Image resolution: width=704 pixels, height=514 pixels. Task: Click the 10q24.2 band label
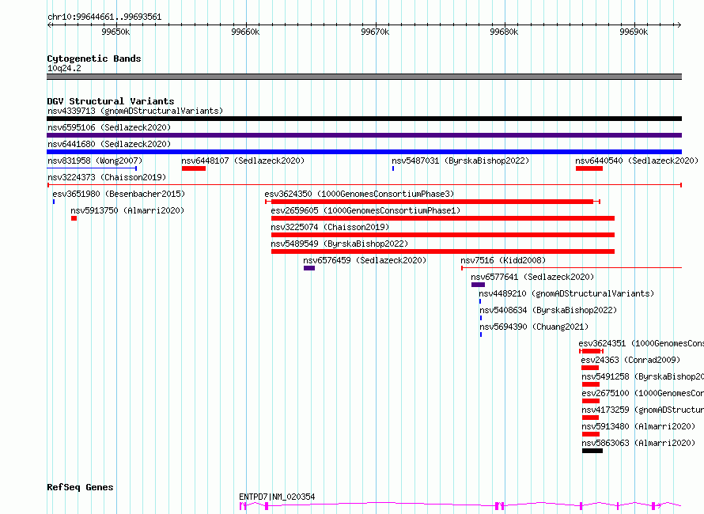point(64,68)
